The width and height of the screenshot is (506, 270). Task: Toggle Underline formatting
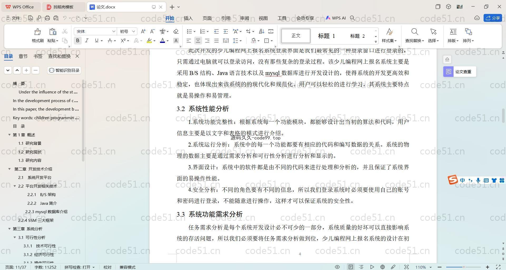pyautogui.click(x=96, y=41)
